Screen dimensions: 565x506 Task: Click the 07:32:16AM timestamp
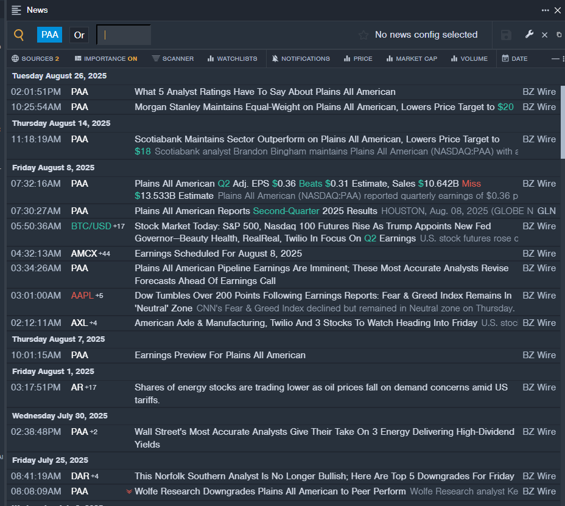[x=36, y=184]
